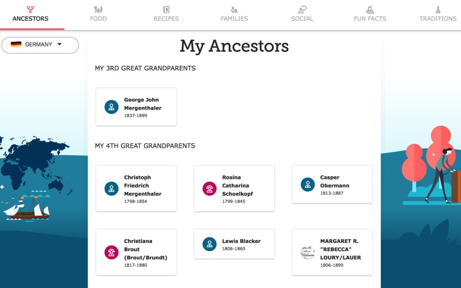Click the Fun Facts icon
The image size is (461, 288).
(x=370, y=9)
